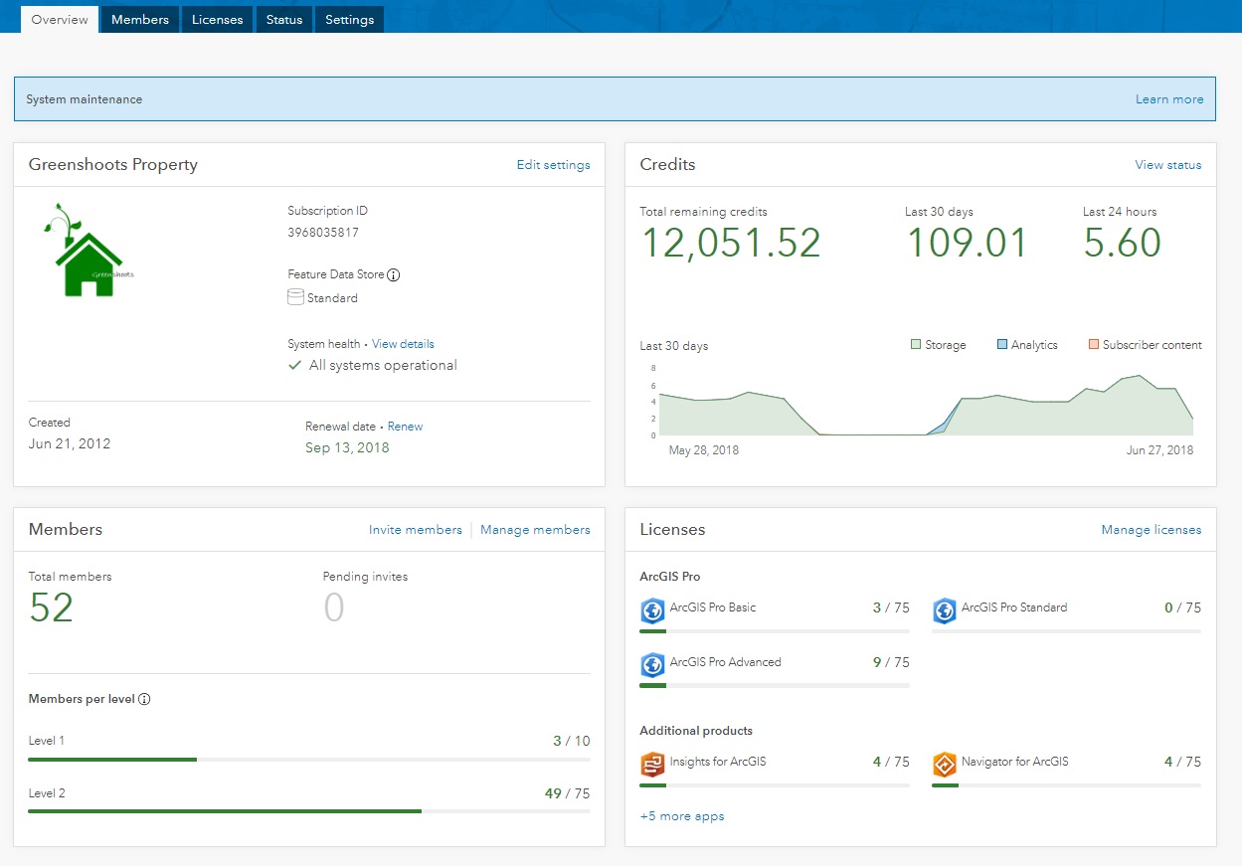Expand the +5 more apps list
This screenshot has height=866, width=1242.
click(681, 816)
